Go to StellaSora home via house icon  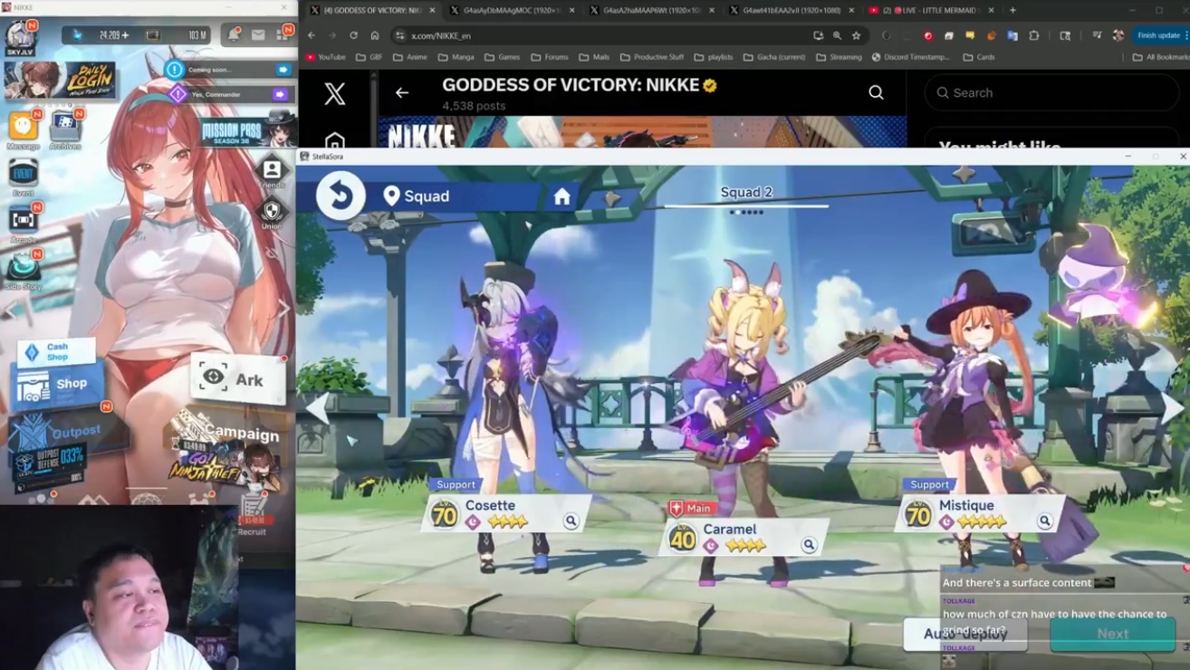[562, 196]
